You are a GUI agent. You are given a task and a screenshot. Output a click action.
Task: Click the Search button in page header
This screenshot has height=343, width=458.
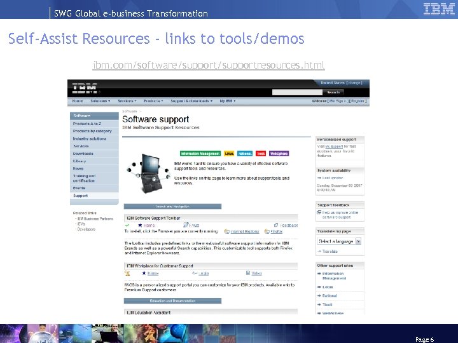(x=333, y=92)
